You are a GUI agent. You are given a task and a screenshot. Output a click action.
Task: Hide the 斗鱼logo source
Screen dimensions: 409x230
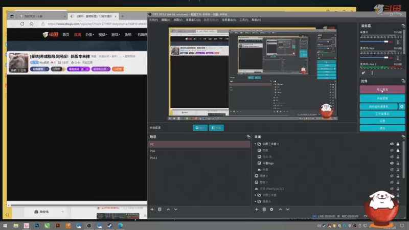(x=392, y=163)
